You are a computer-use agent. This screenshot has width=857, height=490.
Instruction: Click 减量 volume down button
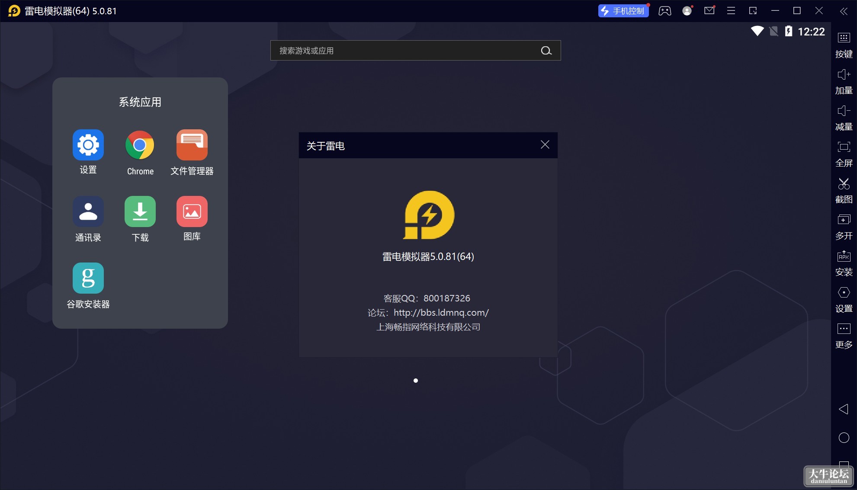click(x=844, y=118)
